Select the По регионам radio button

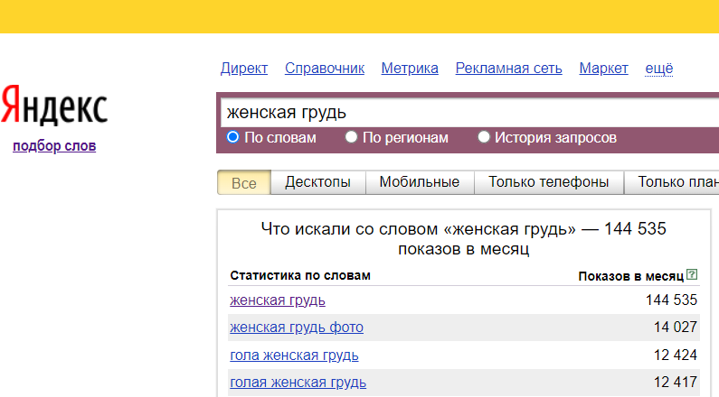tap(351, 137)
